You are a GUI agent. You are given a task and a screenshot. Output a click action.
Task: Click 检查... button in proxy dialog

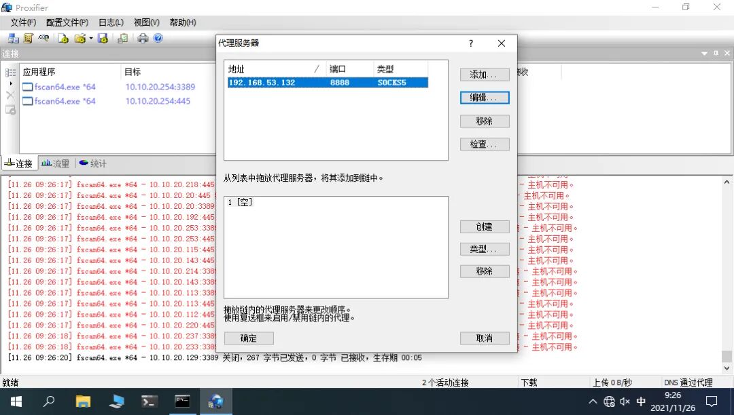[x=485, y=144]
